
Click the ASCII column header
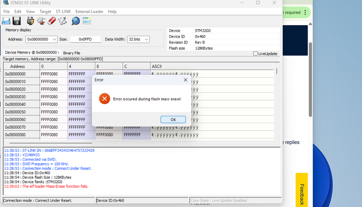point(212,66)
